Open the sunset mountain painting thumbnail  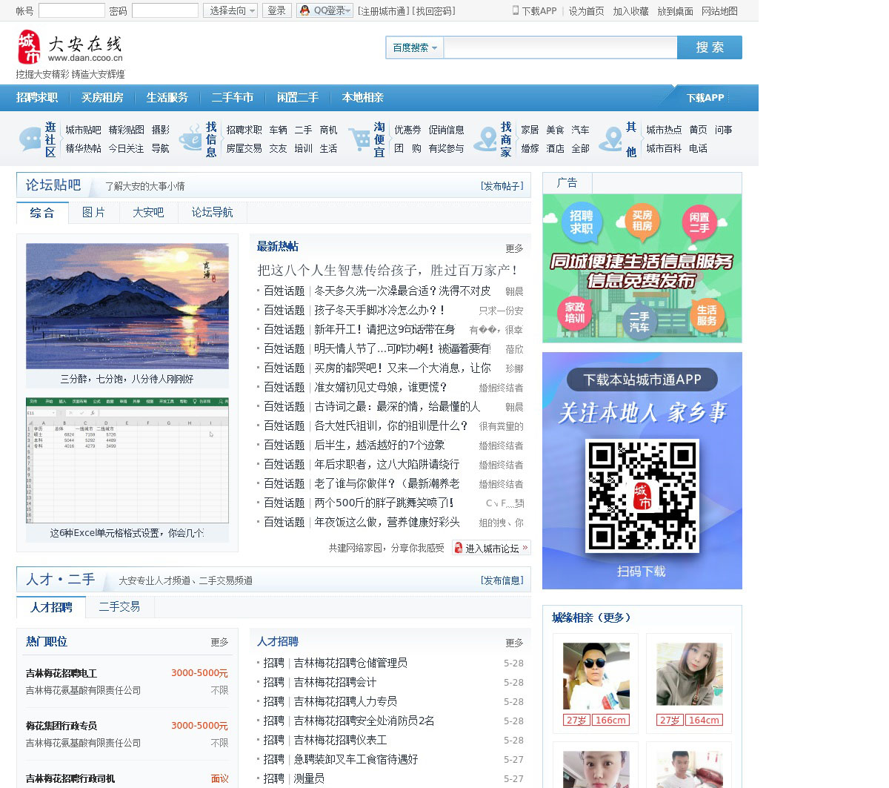click(127, 306)
